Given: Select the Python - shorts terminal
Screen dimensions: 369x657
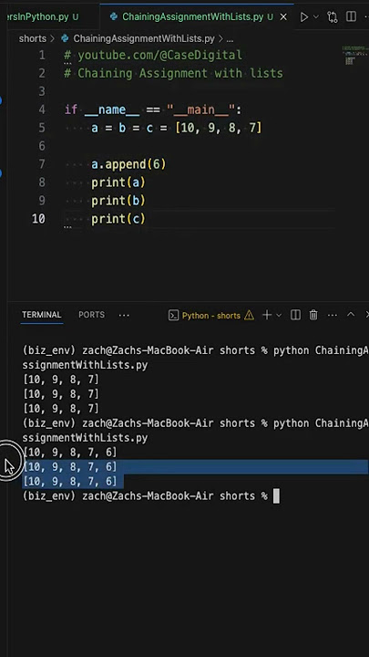Looking at the screenshot, I should tap(210, 316).
